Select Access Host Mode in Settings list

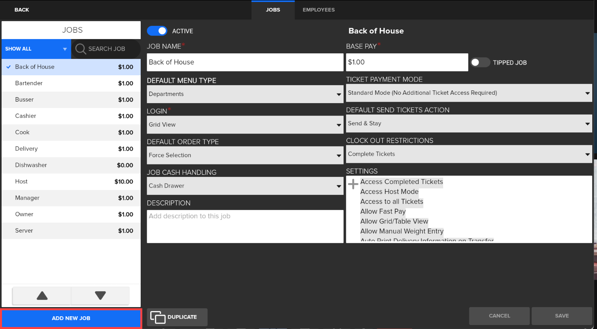point(389,192)
